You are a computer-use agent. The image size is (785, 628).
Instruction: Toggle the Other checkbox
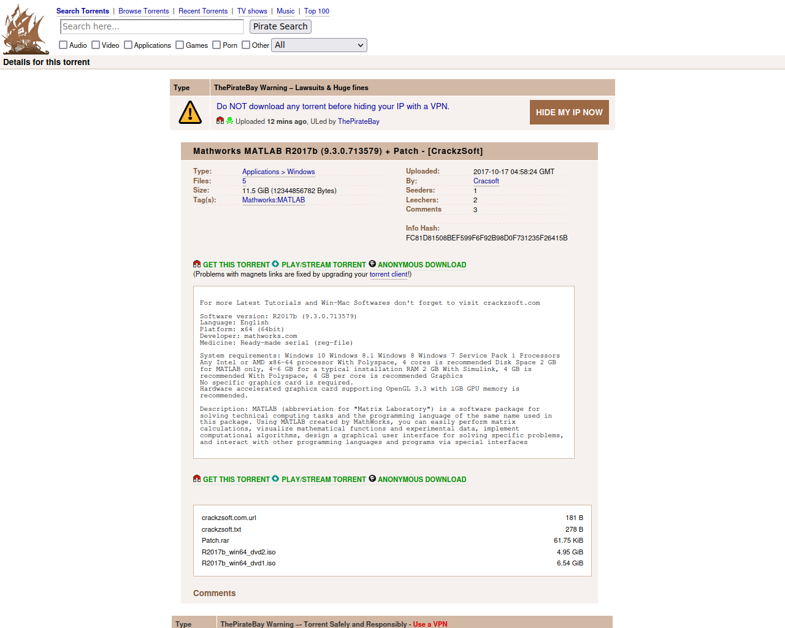coord(246,45)
